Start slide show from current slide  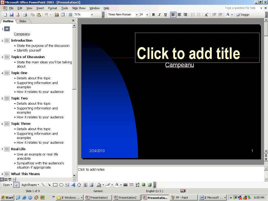[10, 180]
